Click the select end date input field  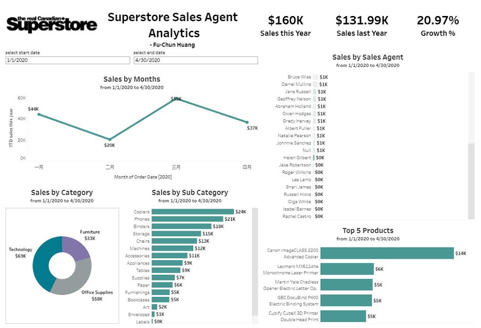[x=195, y=60]
